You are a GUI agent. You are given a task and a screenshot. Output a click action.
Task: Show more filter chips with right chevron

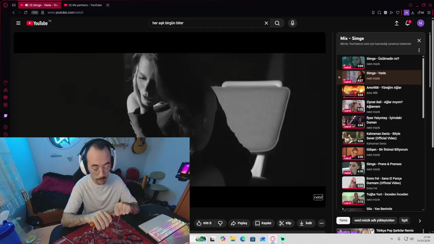pyautogui.click(x=420, y=221)
